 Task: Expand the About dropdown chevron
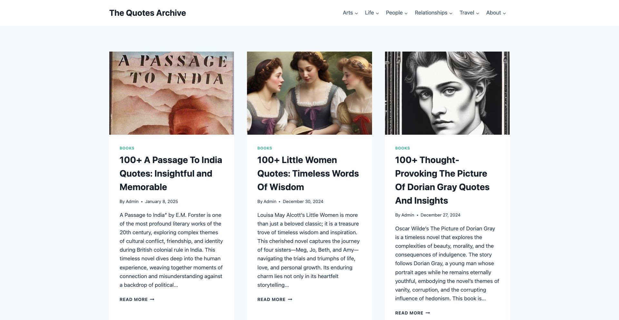coord(505,13)
